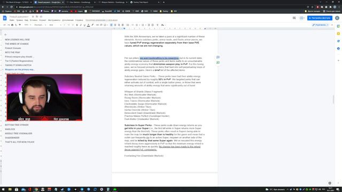Screen dimensions: 342x192
Task: Open Windows Start menu
Action: (x=3, y=189)
